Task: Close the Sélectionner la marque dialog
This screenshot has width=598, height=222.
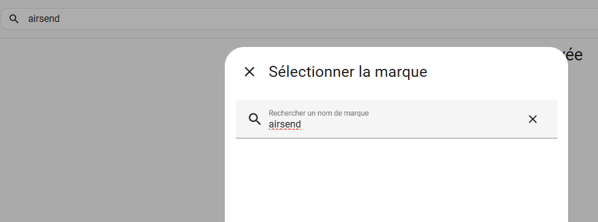Action: tap(249, 71)
